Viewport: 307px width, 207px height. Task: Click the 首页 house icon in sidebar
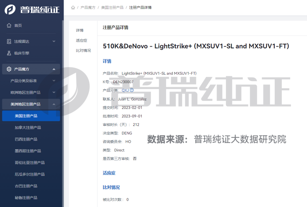click(x=9, y=26)
